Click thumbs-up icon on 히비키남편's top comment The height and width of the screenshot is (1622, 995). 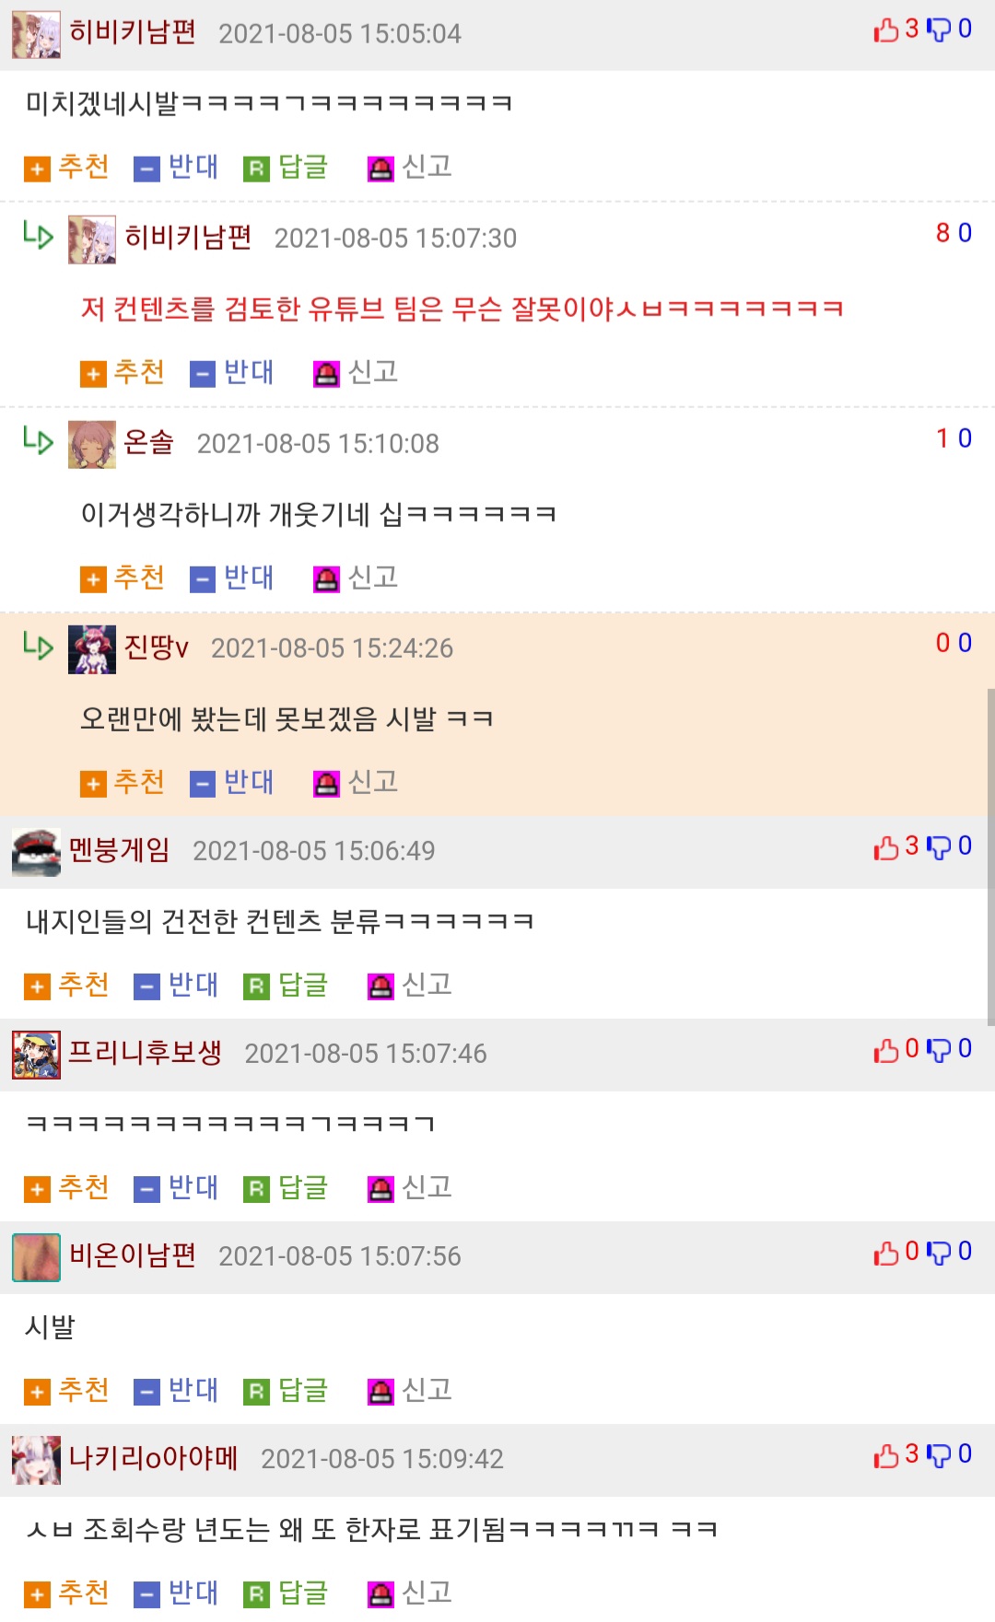click(885, 30)
